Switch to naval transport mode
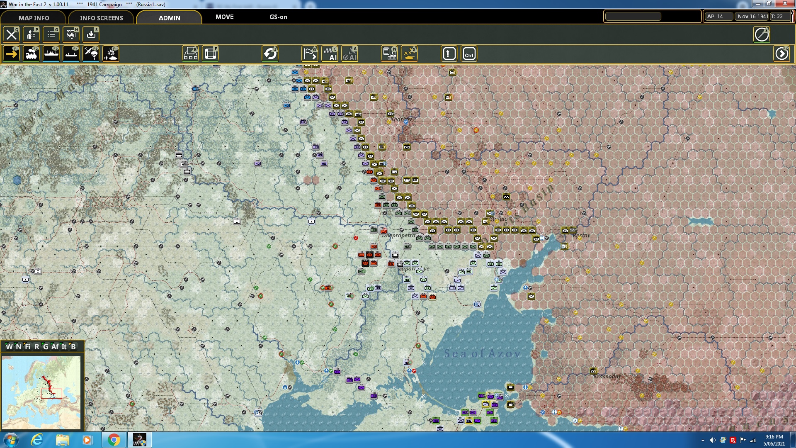This screenshot has width=796, height=448. click(51, 54)
